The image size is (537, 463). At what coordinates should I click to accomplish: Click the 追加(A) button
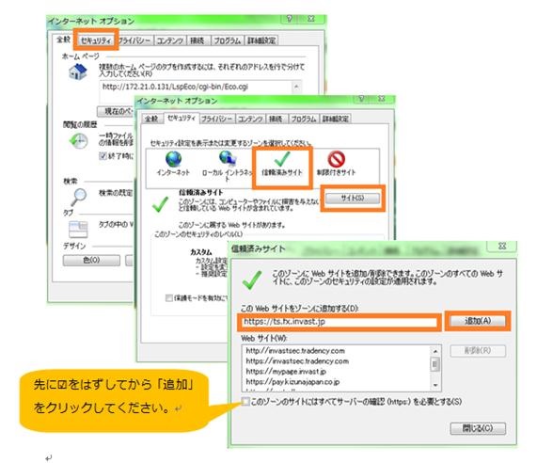(x=478, y=321)
